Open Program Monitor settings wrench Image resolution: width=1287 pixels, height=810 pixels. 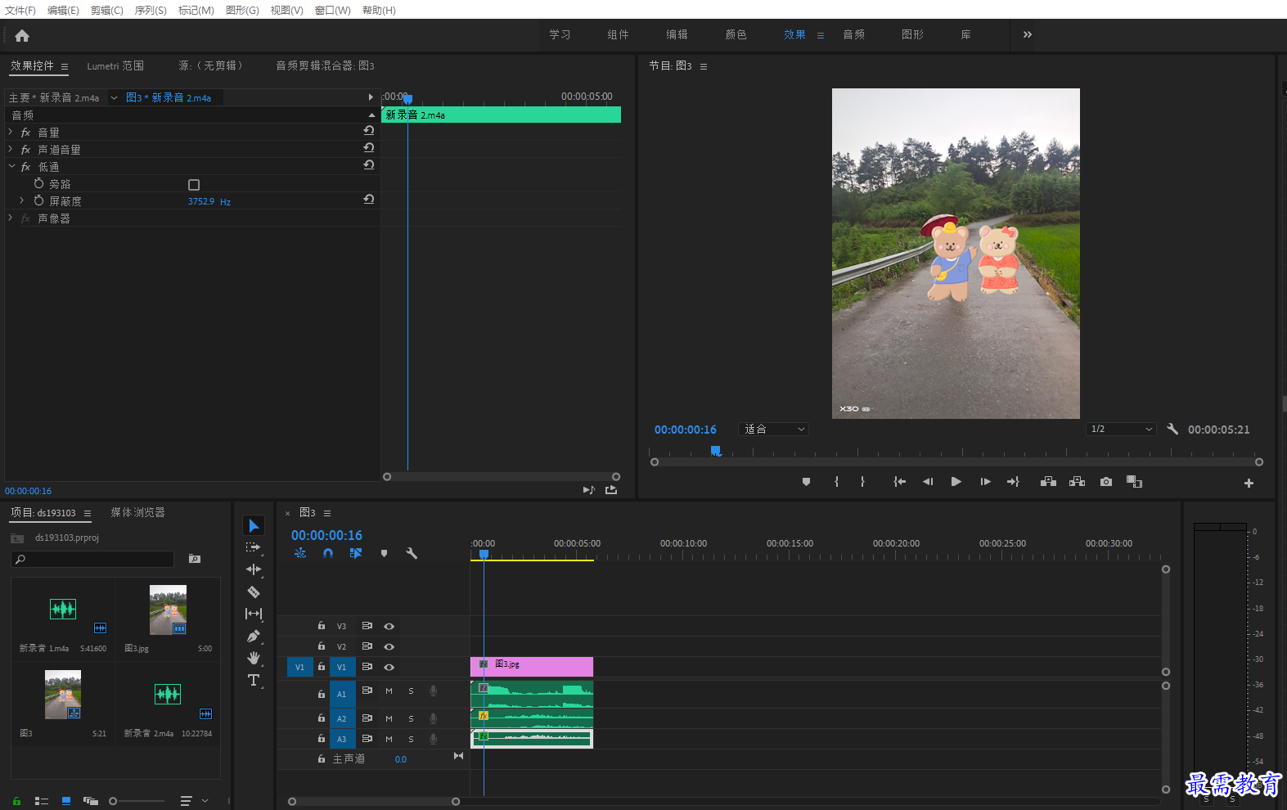coord(1172,429)
